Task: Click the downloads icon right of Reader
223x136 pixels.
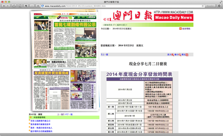Action: 219,6
